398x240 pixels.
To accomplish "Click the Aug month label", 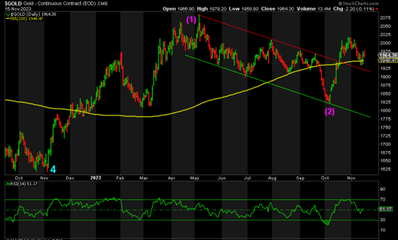I will coord(272,178).
